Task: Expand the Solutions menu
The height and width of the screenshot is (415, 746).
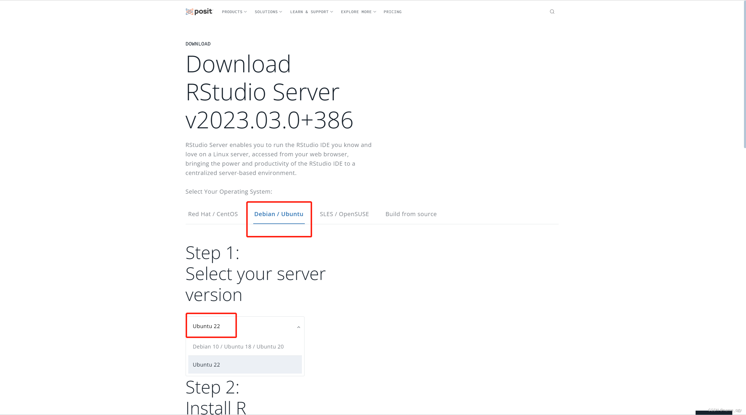Action: (268, 12)
